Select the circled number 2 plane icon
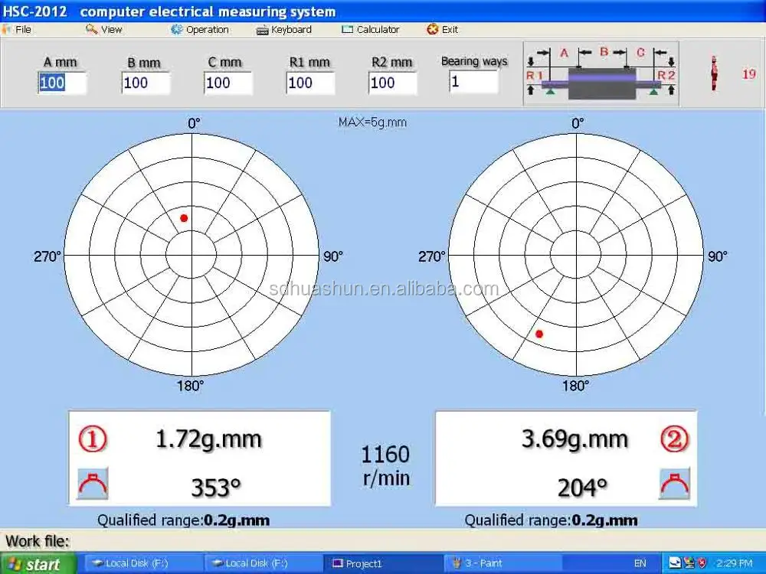766x574 pixels. click(x=674, y=439)
